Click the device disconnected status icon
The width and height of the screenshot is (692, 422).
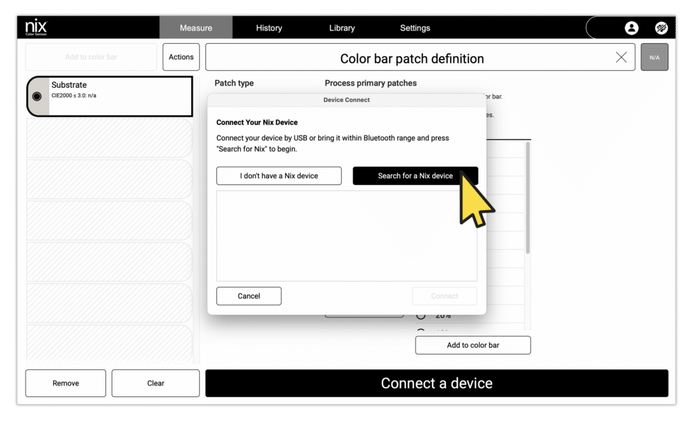661,28
